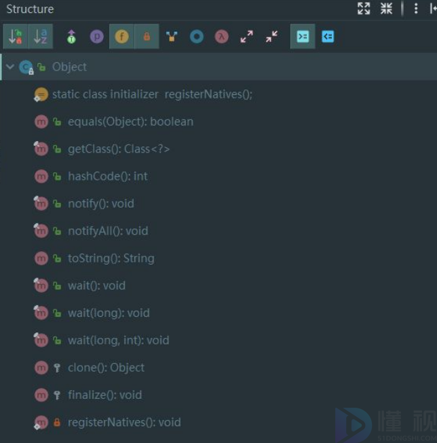Click the public visibility icon beside Object

[x=41, y=67]
